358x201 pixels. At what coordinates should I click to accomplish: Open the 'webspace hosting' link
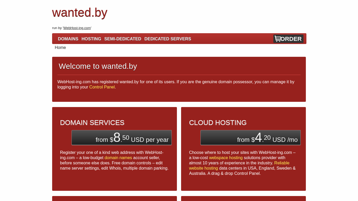click(226, 158)
